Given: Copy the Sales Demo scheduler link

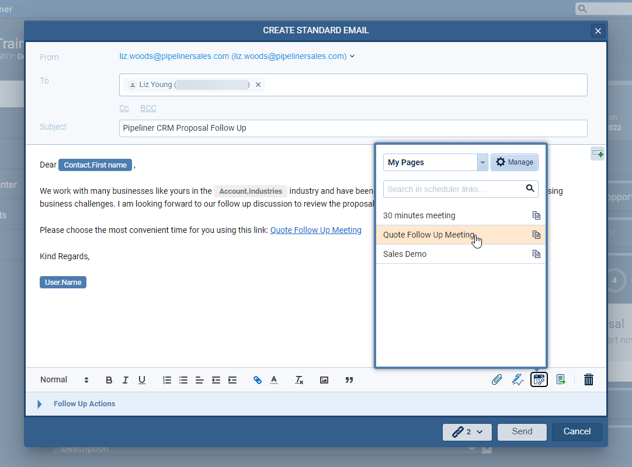Looking at the screenshot, I should 536,254.
